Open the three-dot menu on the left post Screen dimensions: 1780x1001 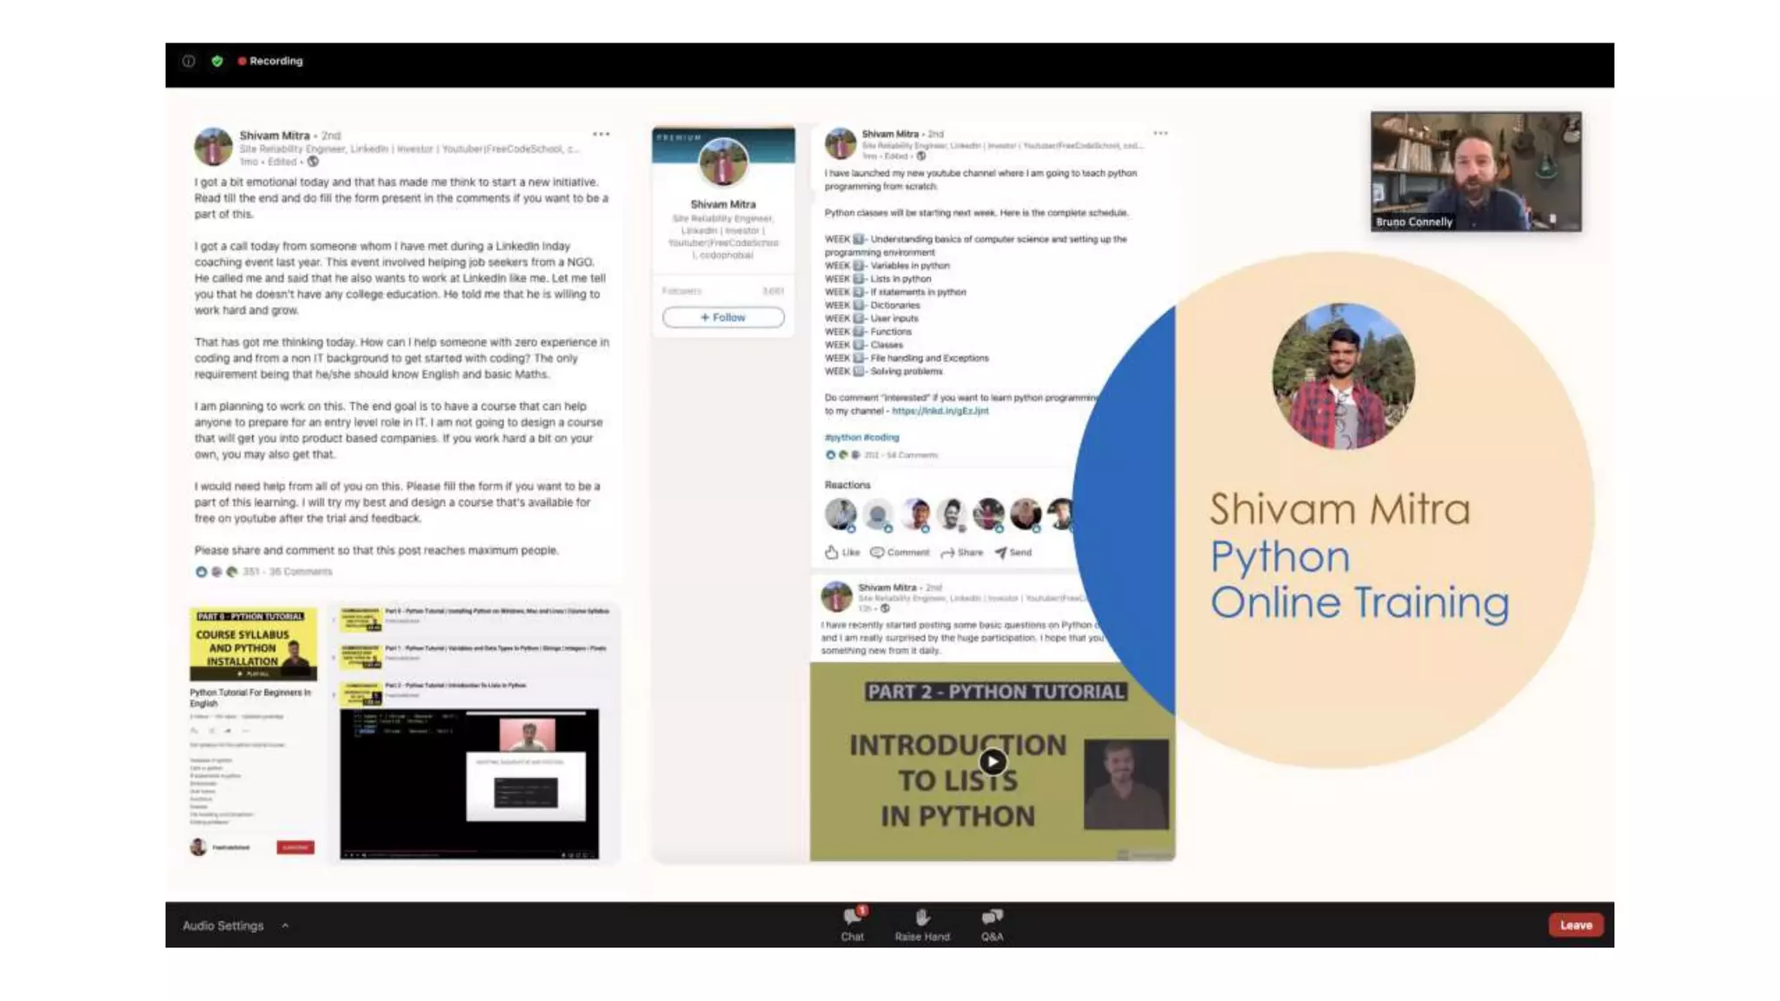[601, 135]
